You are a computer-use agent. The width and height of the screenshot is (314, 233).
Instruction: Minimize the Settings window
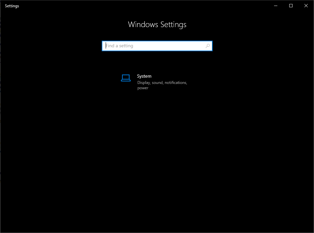click(x=276, y=6)
